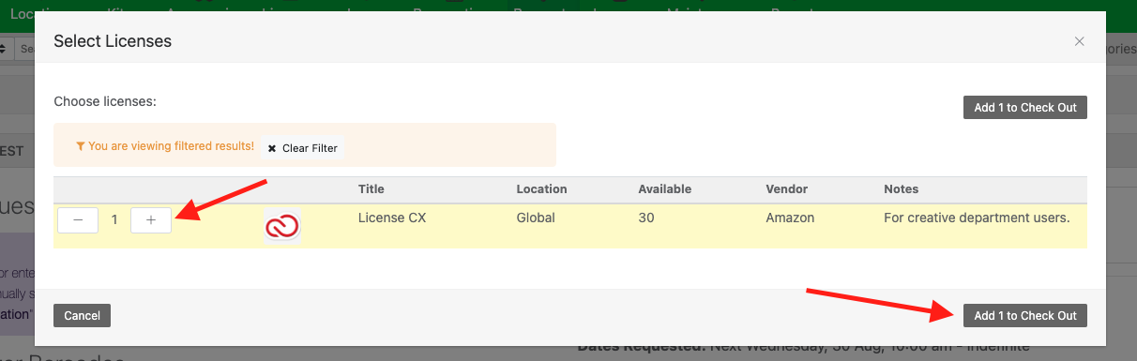The image size is (1137, 361).
Task: Click the filter funnel icon in the warning
Action: point(81,146)
